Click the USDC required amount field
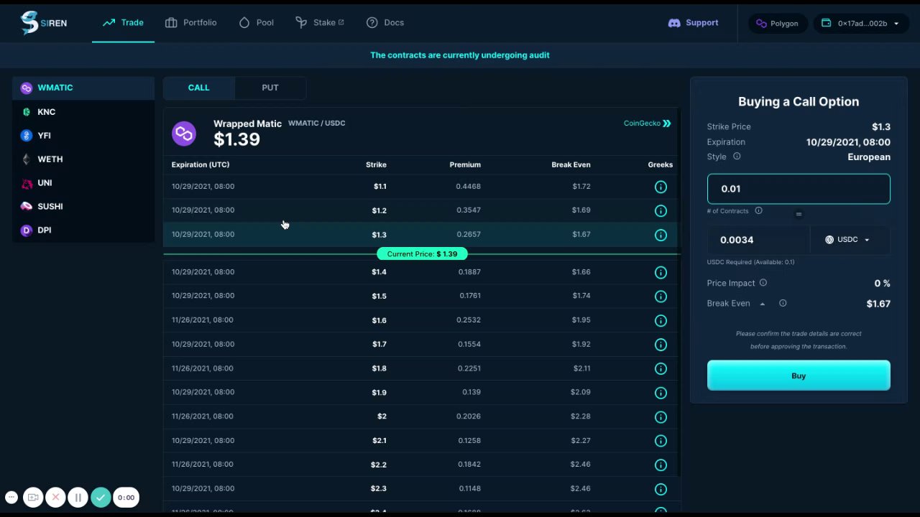 (x=759, y=240)
